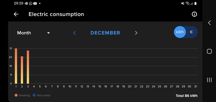
Task: Open the info icon in header
Action: click(194, 14)
